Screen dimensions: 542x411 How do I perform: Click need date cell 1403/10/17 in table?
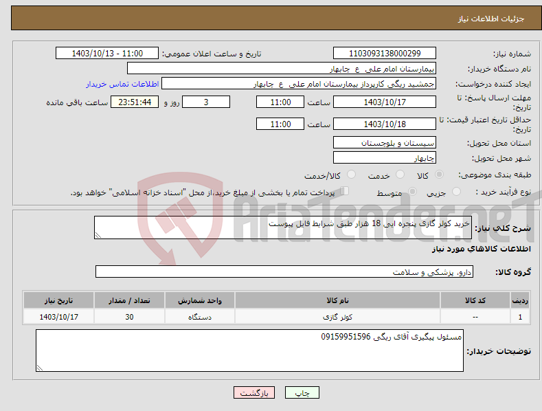click(59, 317)
